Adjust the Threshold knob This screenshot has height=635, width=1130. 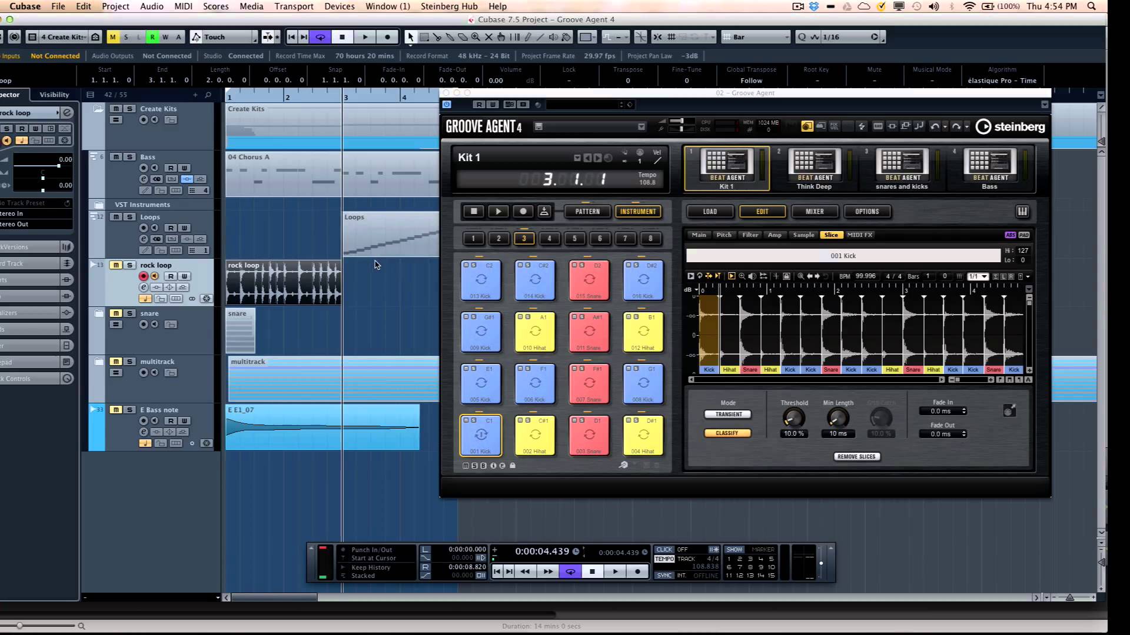(793, 418)
